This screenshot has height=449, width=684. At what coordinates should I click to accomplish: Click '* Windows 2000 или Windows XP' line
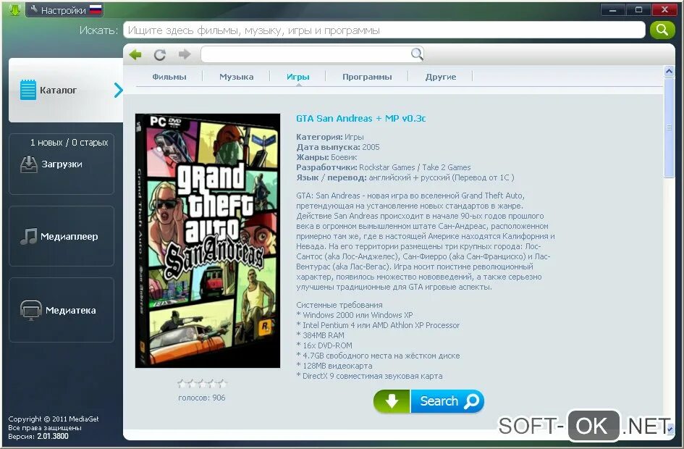click(x=355, y=315)
